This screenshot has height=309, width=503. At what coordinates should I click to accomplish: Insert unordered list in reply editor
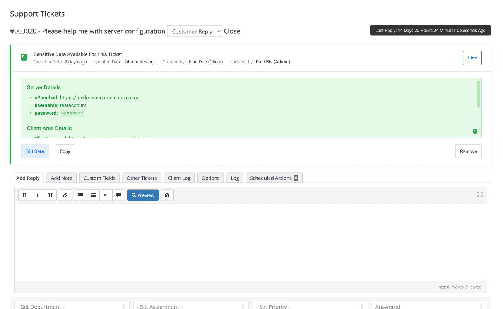coord(80,195)
